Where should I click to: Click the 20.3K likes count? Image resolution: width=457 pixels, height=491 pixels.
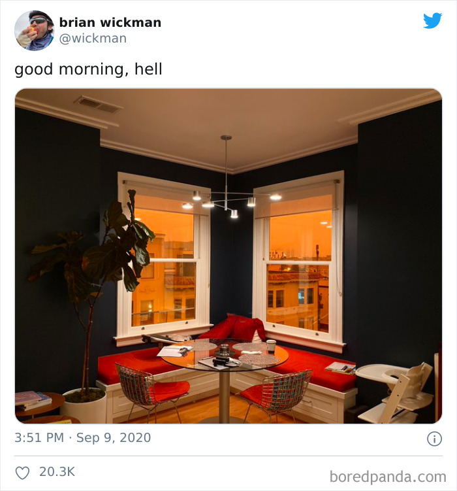point(57,471)
